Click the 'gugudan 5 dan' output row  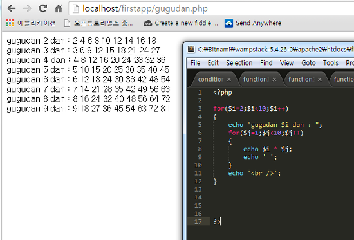[88, 69]
